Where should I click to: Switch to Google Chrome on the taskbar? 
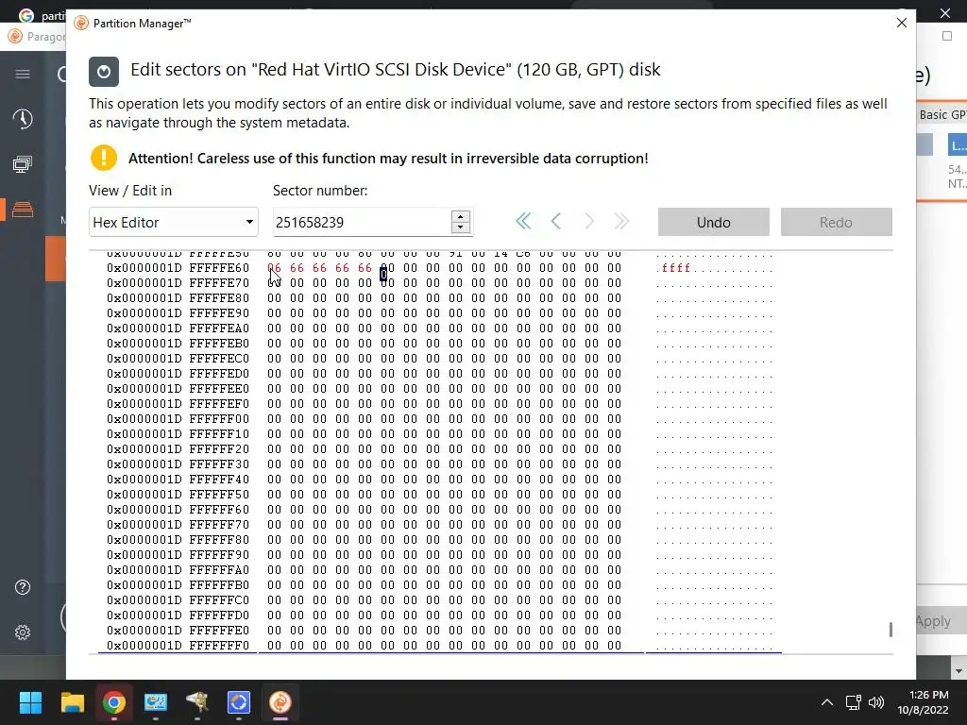pos(114,702)
